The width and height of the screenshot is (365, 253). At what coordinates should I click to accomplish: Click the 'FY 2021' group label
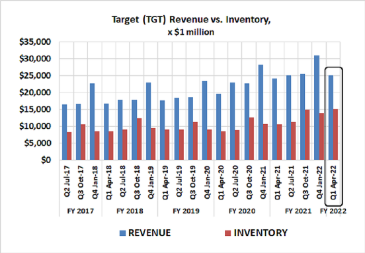click(298, 211)
